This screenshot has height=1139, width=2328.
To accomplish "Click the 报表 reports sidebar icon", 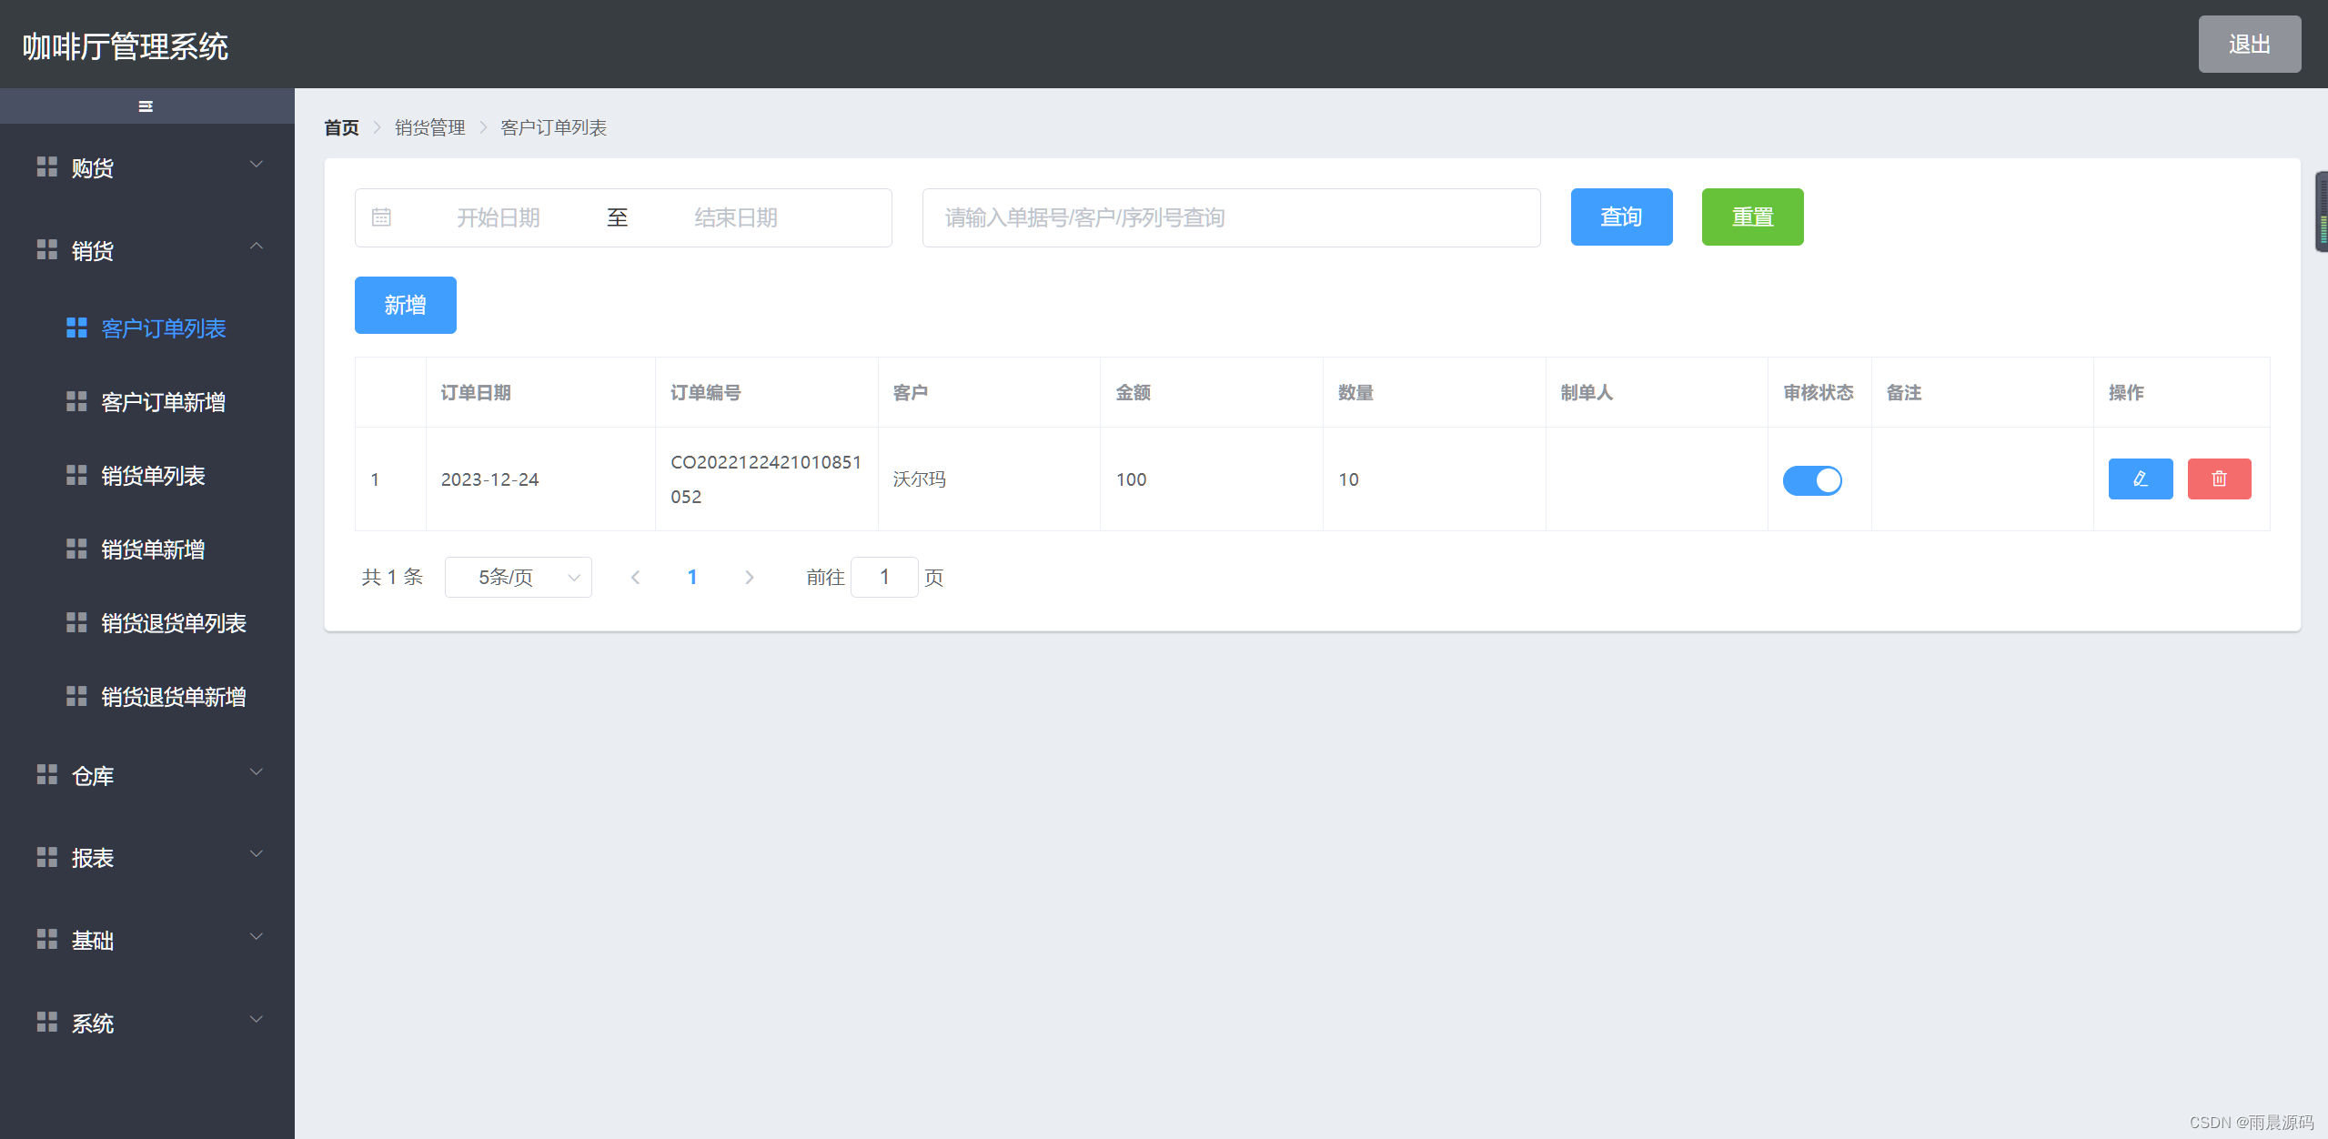I will [47, 856].
